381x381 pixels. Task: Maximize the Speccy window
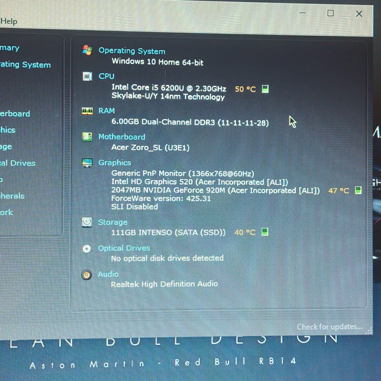point(330,14)
